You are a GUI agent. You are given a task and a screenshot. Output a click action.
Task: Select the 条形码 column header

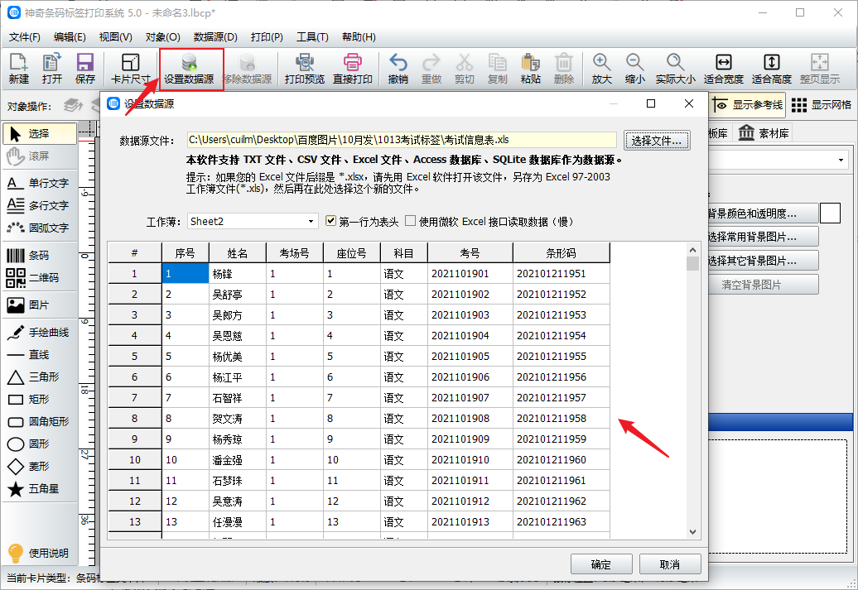pyautogui.click(x=561, y=253)
